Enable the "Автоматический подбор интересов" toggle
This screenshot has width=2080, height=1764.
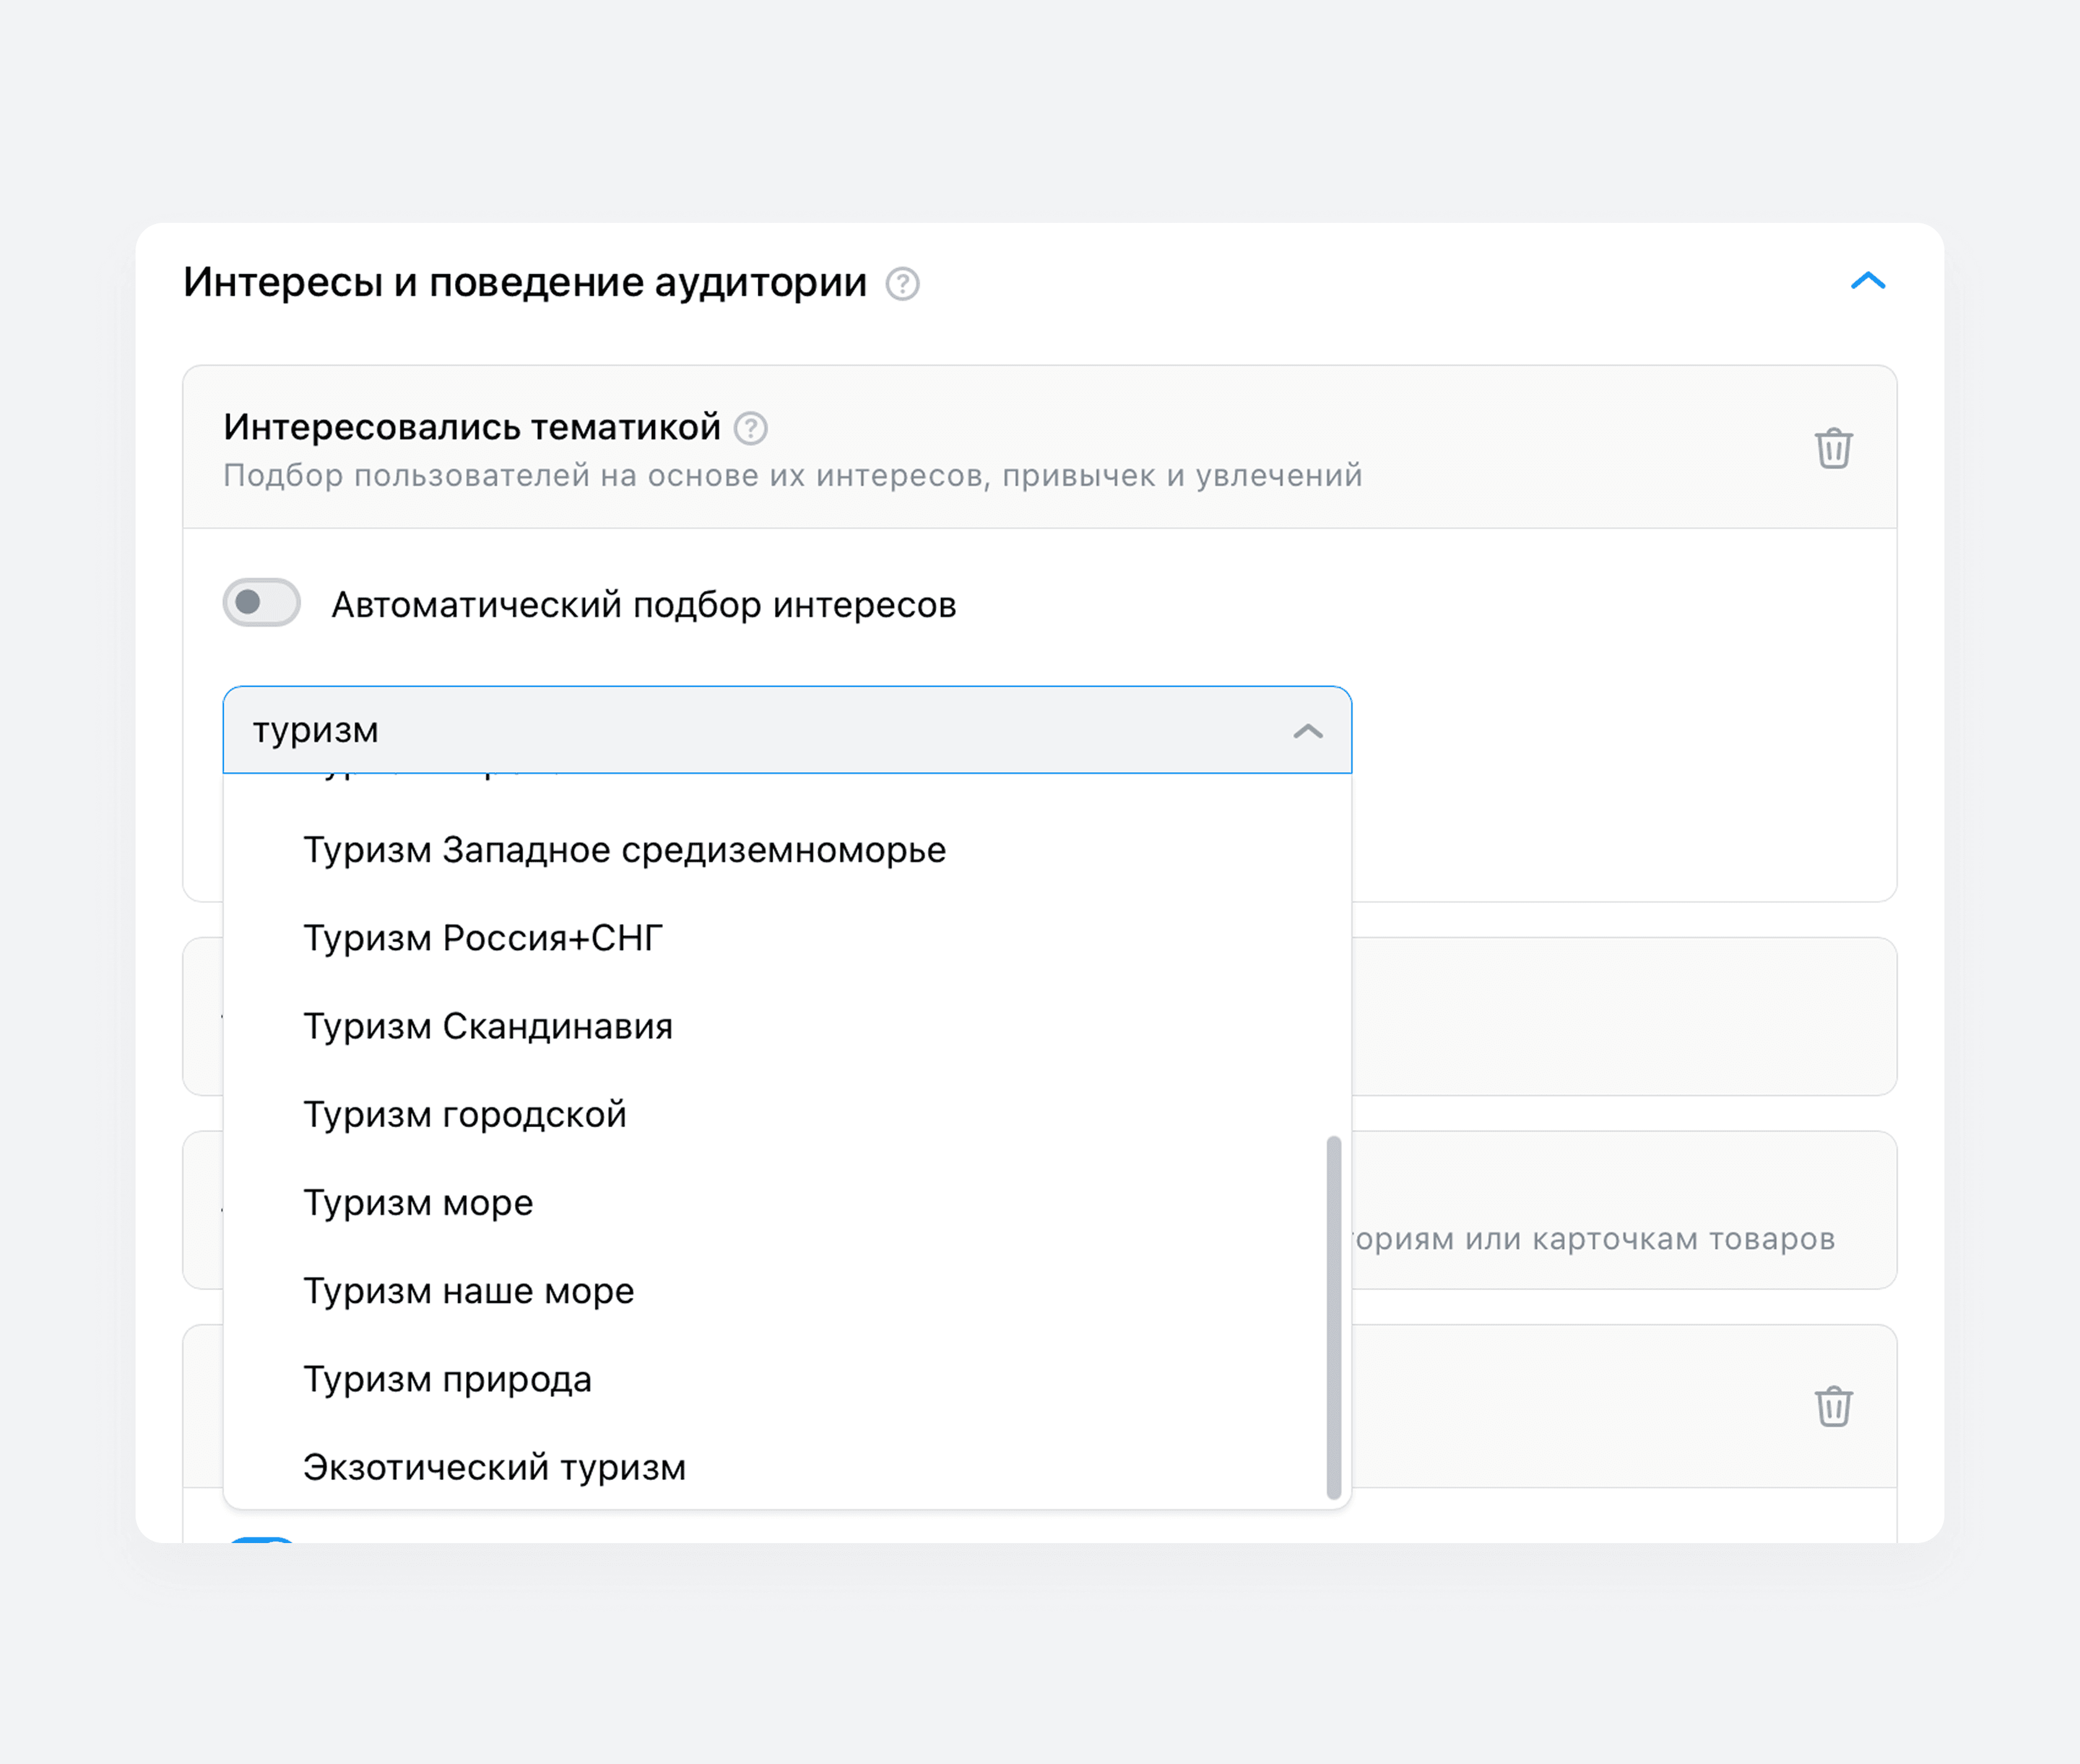coord(261,603)
